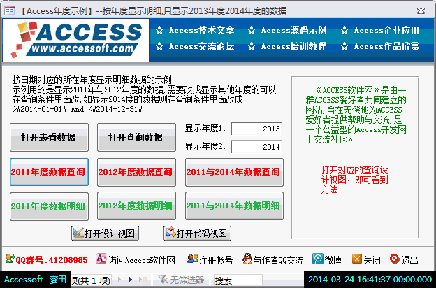
Task: Click the 微博 blue icon
Action: point(317,259)
